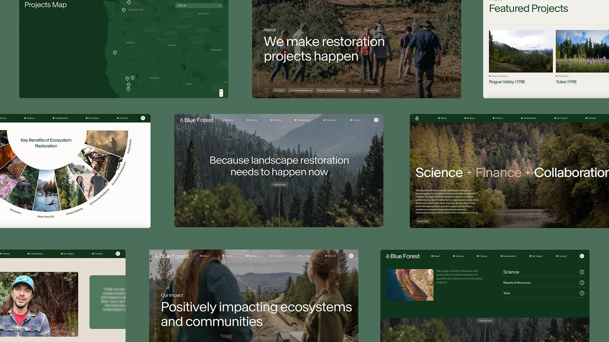Screen dimensions: 609x342
Task: Select the 'Economic Development' wheel label
Action: [x=119, y=174]
